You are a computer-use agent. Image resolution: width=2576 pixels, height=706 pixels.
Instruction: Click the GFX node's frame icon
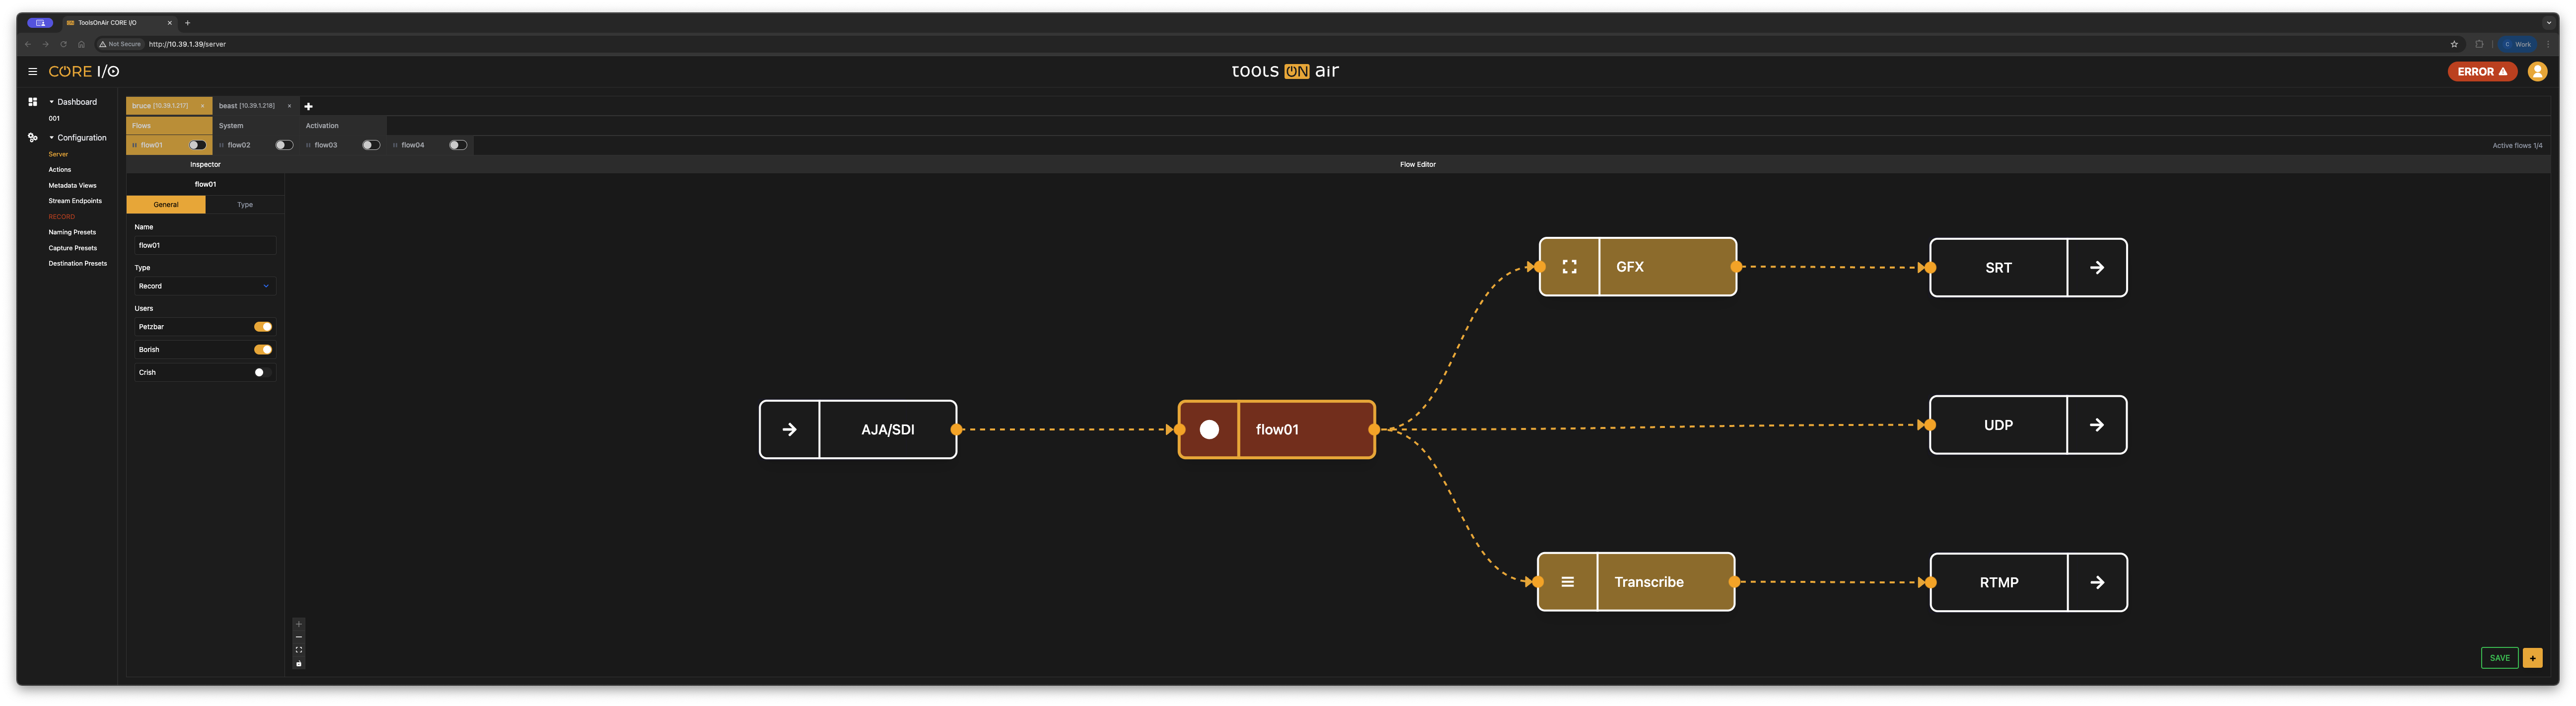(x=1569, y=267)
